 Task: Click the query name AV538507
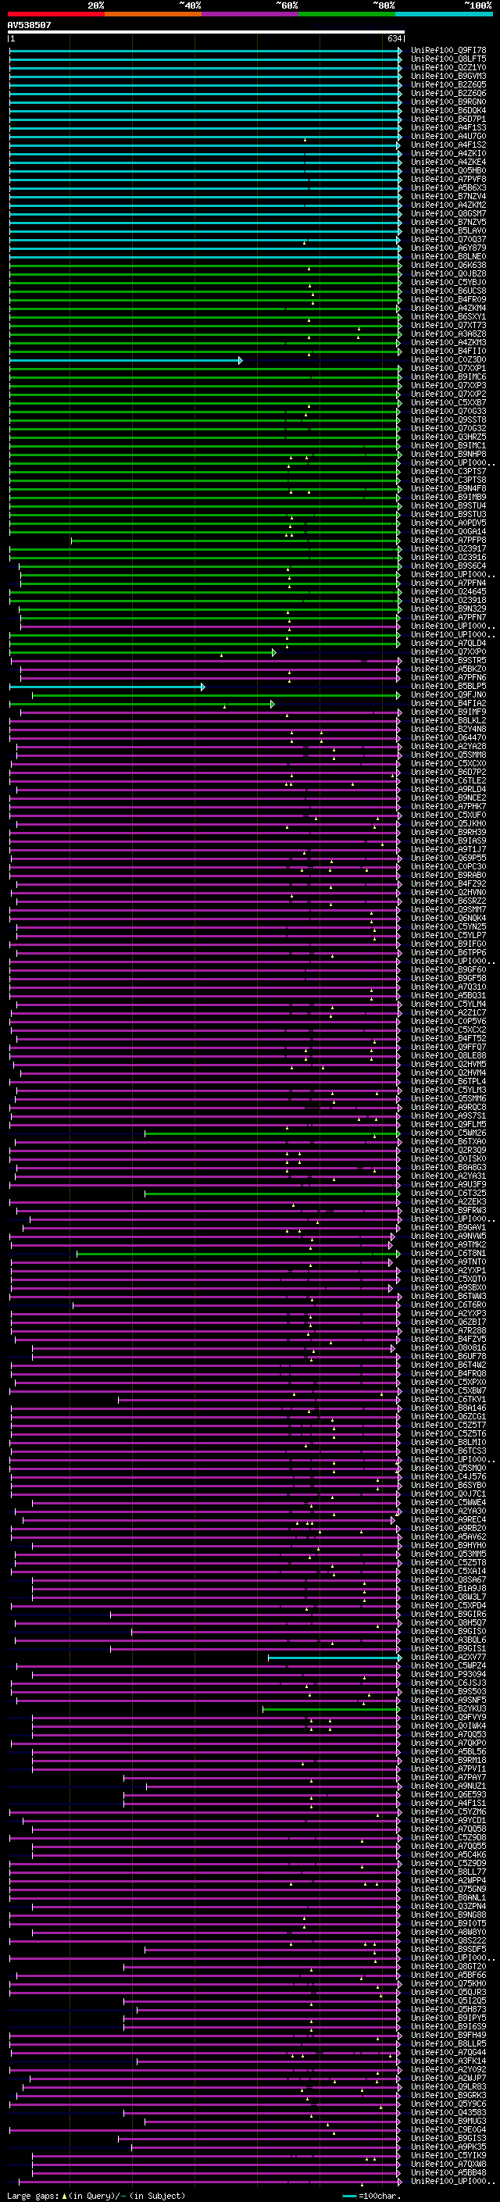(x=29, y=26)
